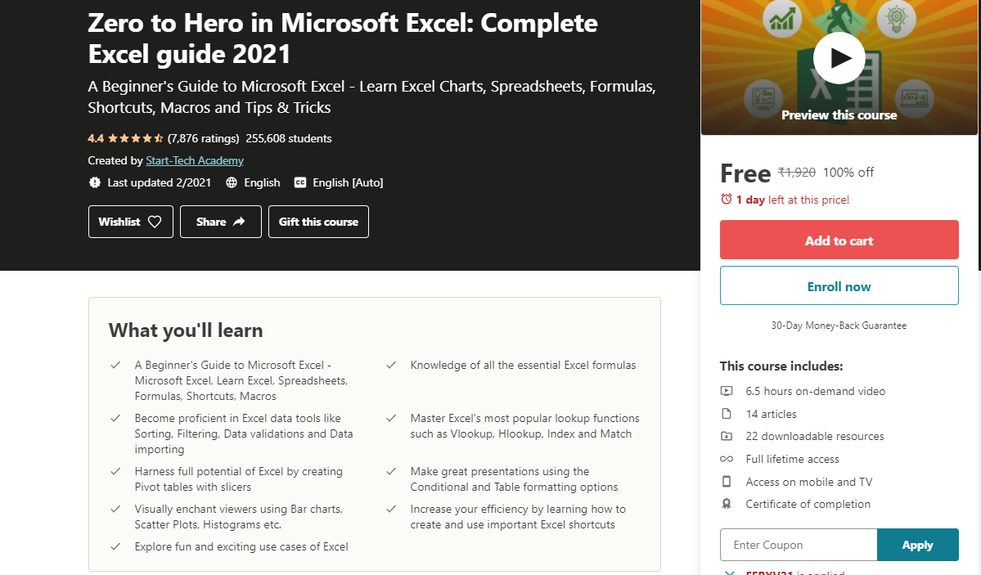
Task: Click Certificate of completion text
Action: pyautogui.click(x=808, y=504)
